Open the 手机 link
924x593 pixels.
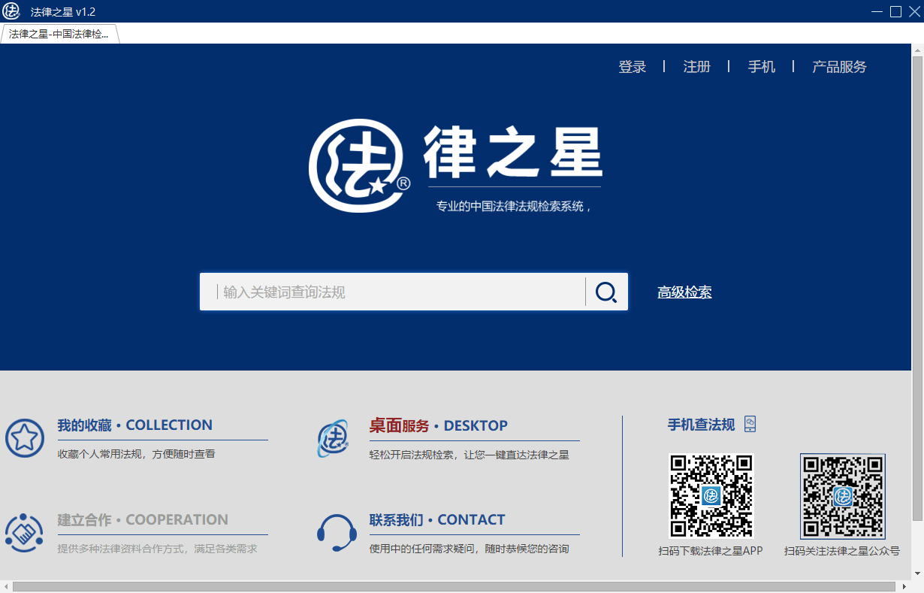[762, 67]
